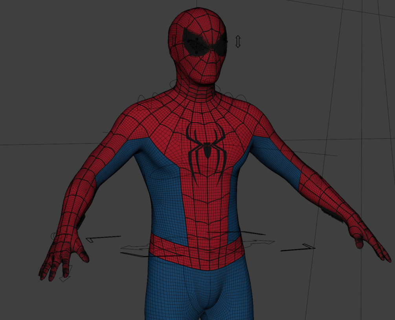Select the double-arrow control left of the waist
Screen dimensions: 395x320
134,247
